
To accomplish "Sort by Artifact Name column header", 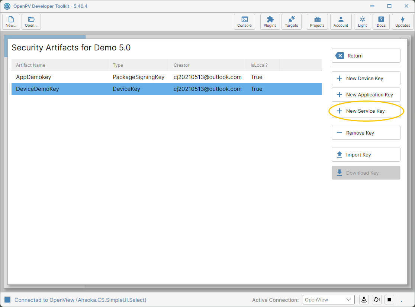I will click(60, 65).
